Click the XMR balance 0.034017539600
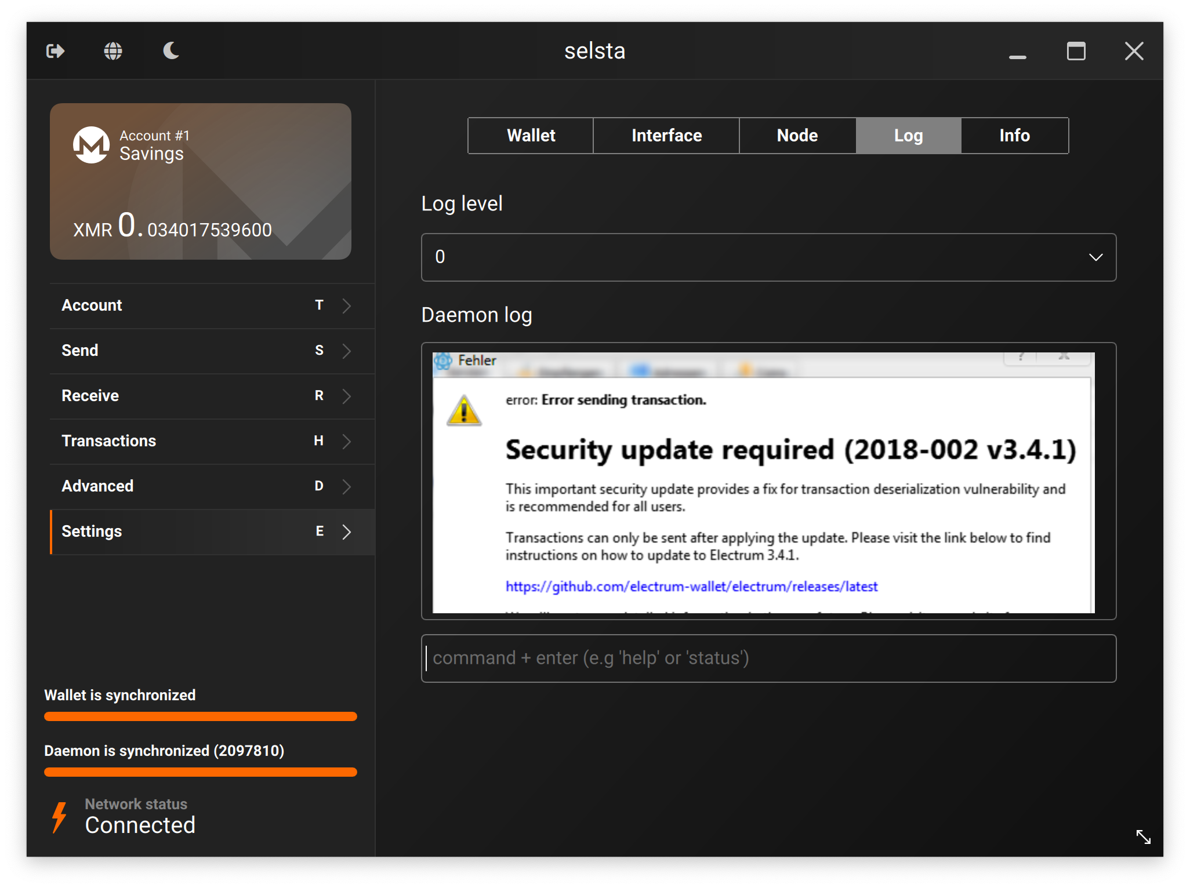This screenshot has width=1190, height=888. pyautogui.click(x=172, y=226)
